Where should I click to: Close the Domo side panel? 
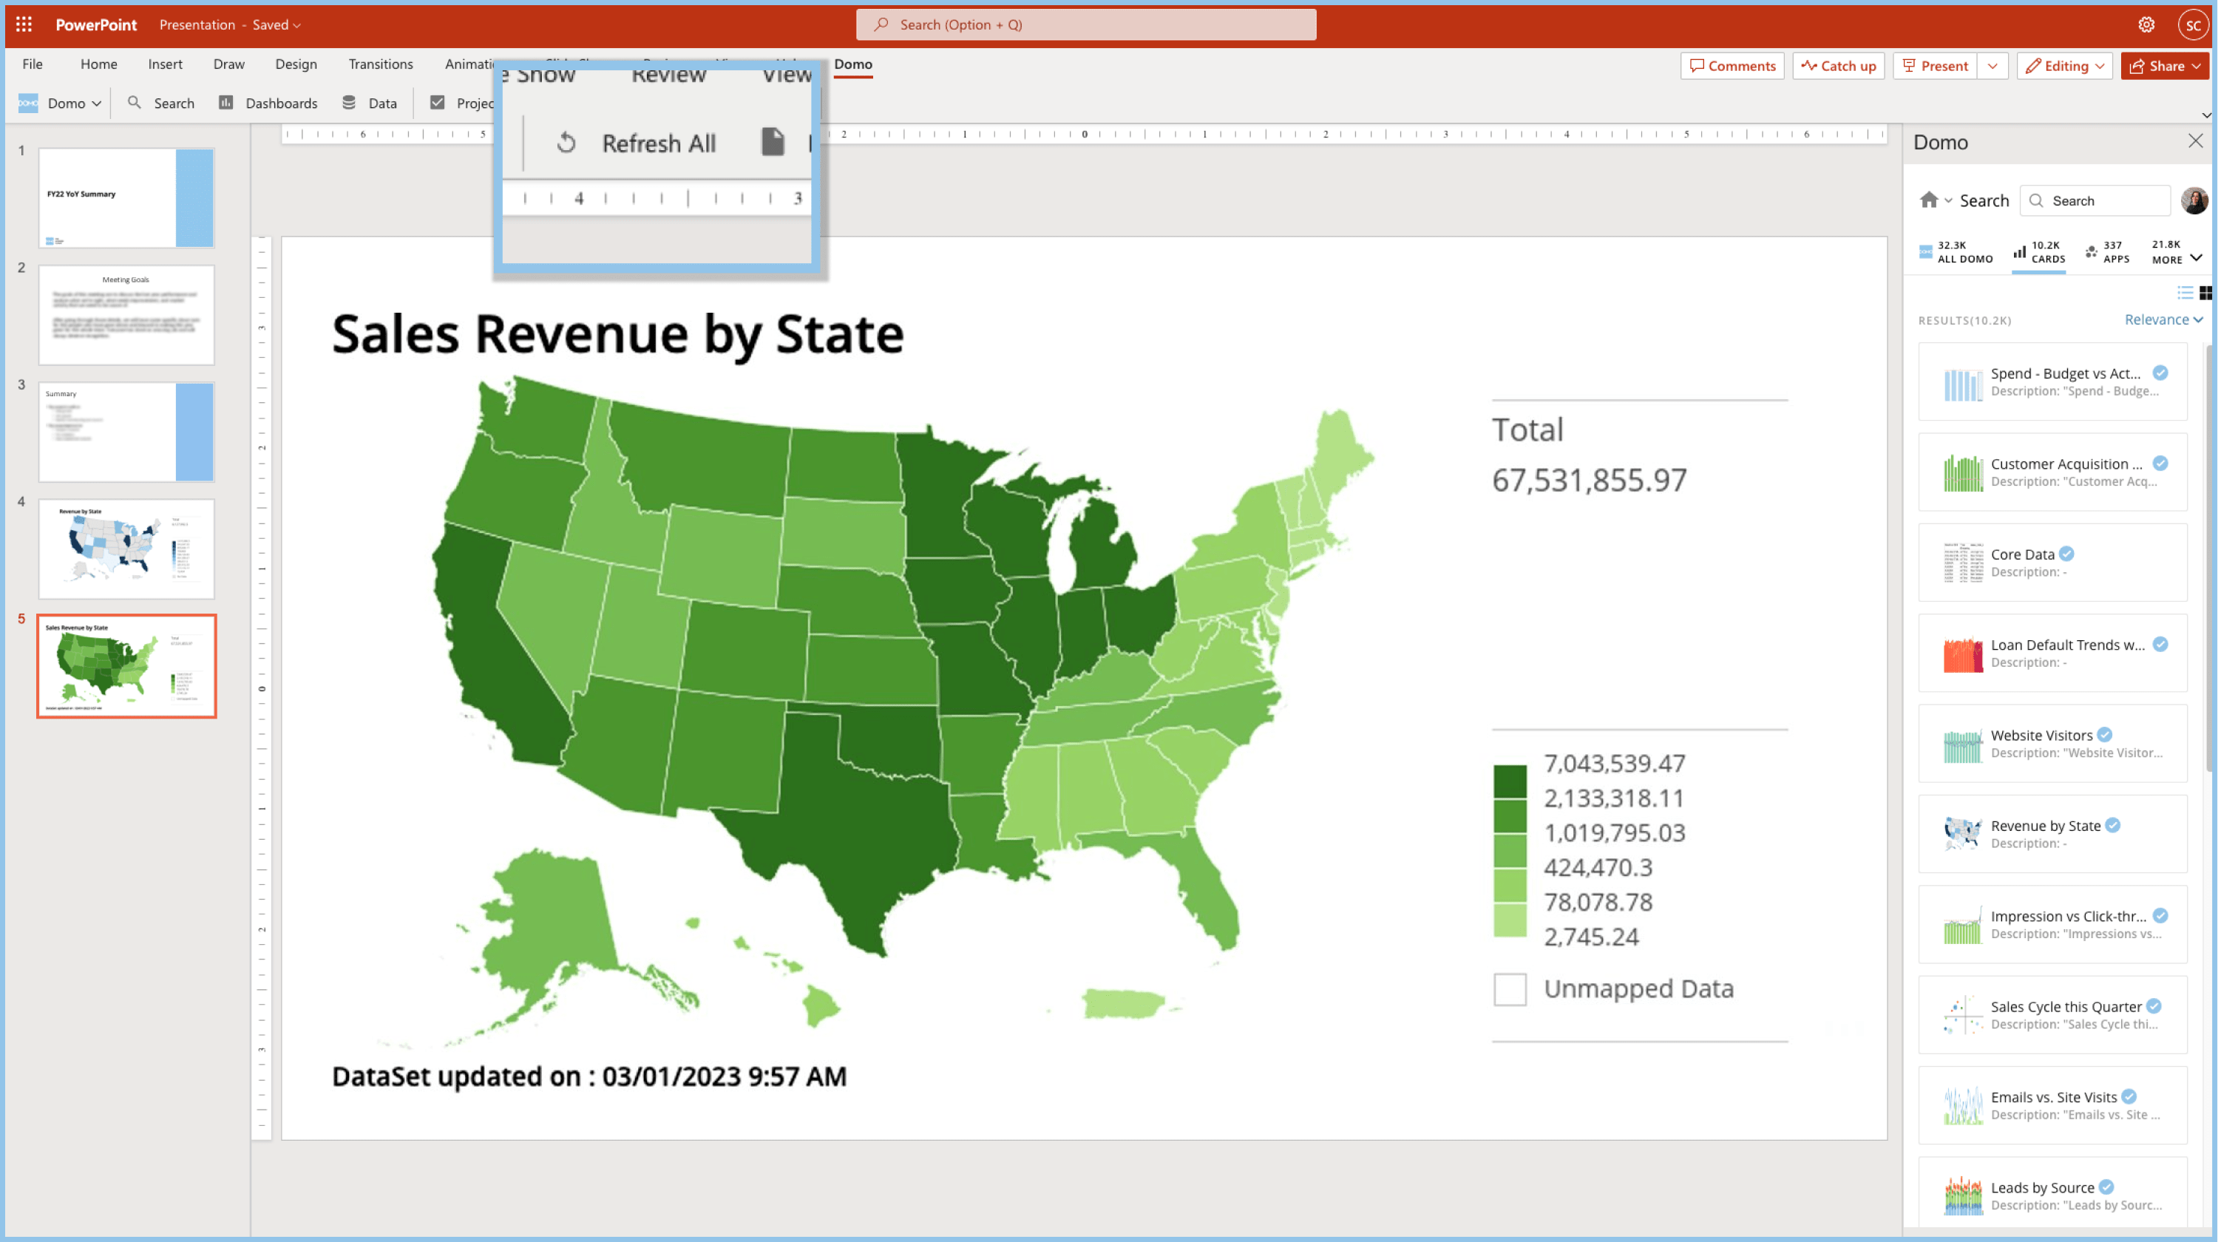coord(2195,141)
